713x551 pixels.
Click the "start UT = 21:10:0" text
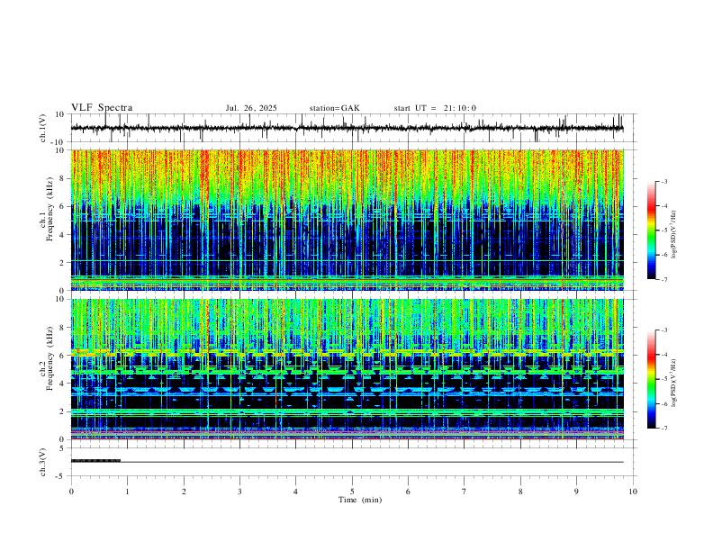[435, 108]
